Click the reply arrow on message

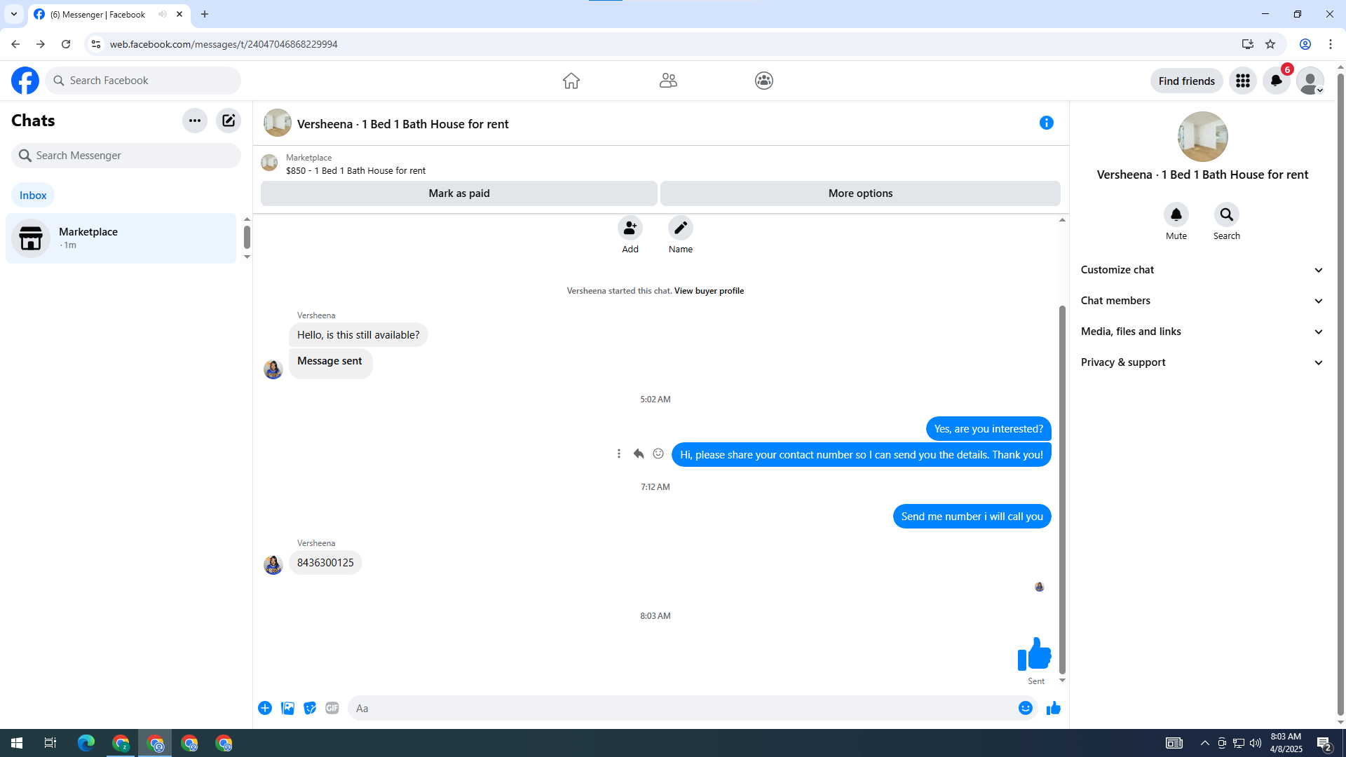[638, 453]
